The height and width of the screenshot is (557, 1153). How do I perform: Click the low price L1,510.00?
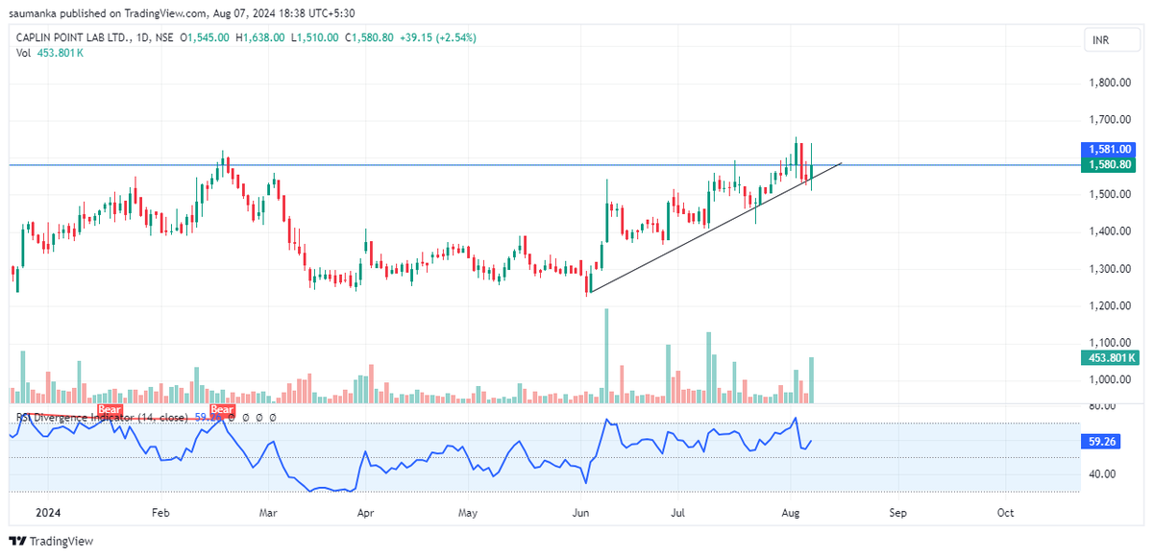pyautogui.click(x=316, y=37)
